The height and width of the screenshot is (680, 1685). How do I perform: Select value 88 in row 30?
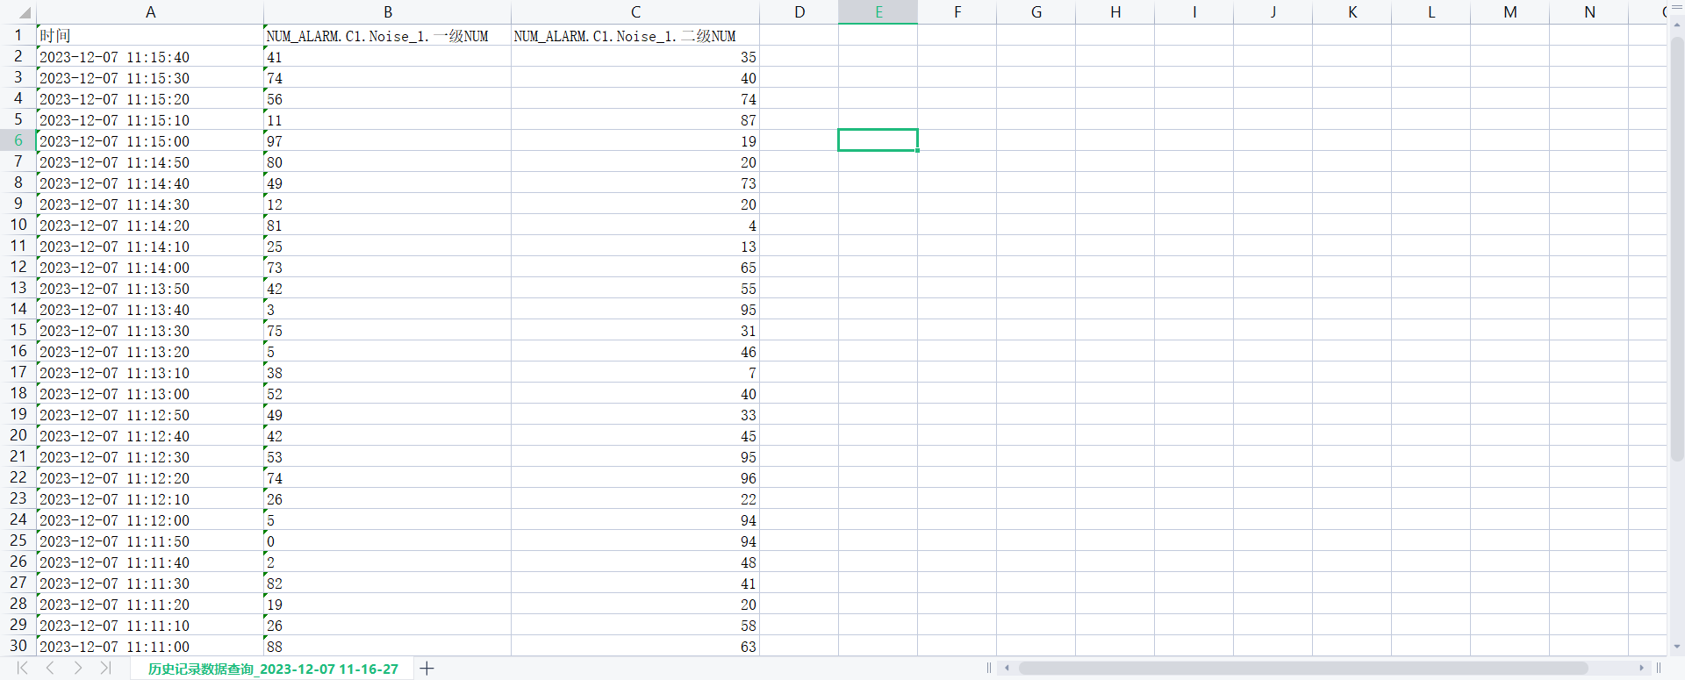point(388,646)
